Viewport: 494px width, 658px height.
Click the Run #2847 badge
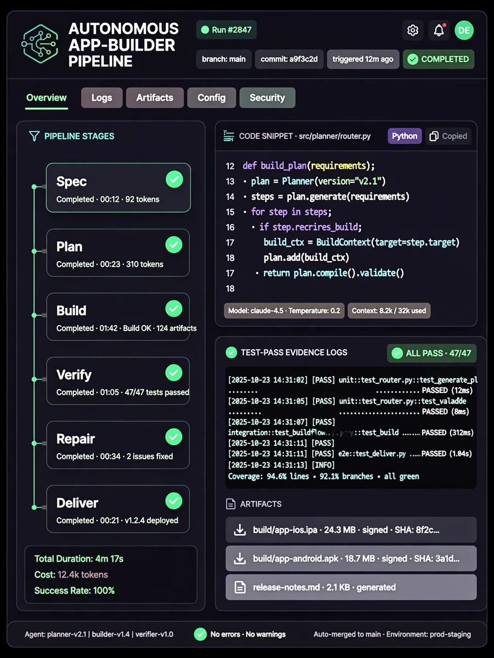click(226, 30)
